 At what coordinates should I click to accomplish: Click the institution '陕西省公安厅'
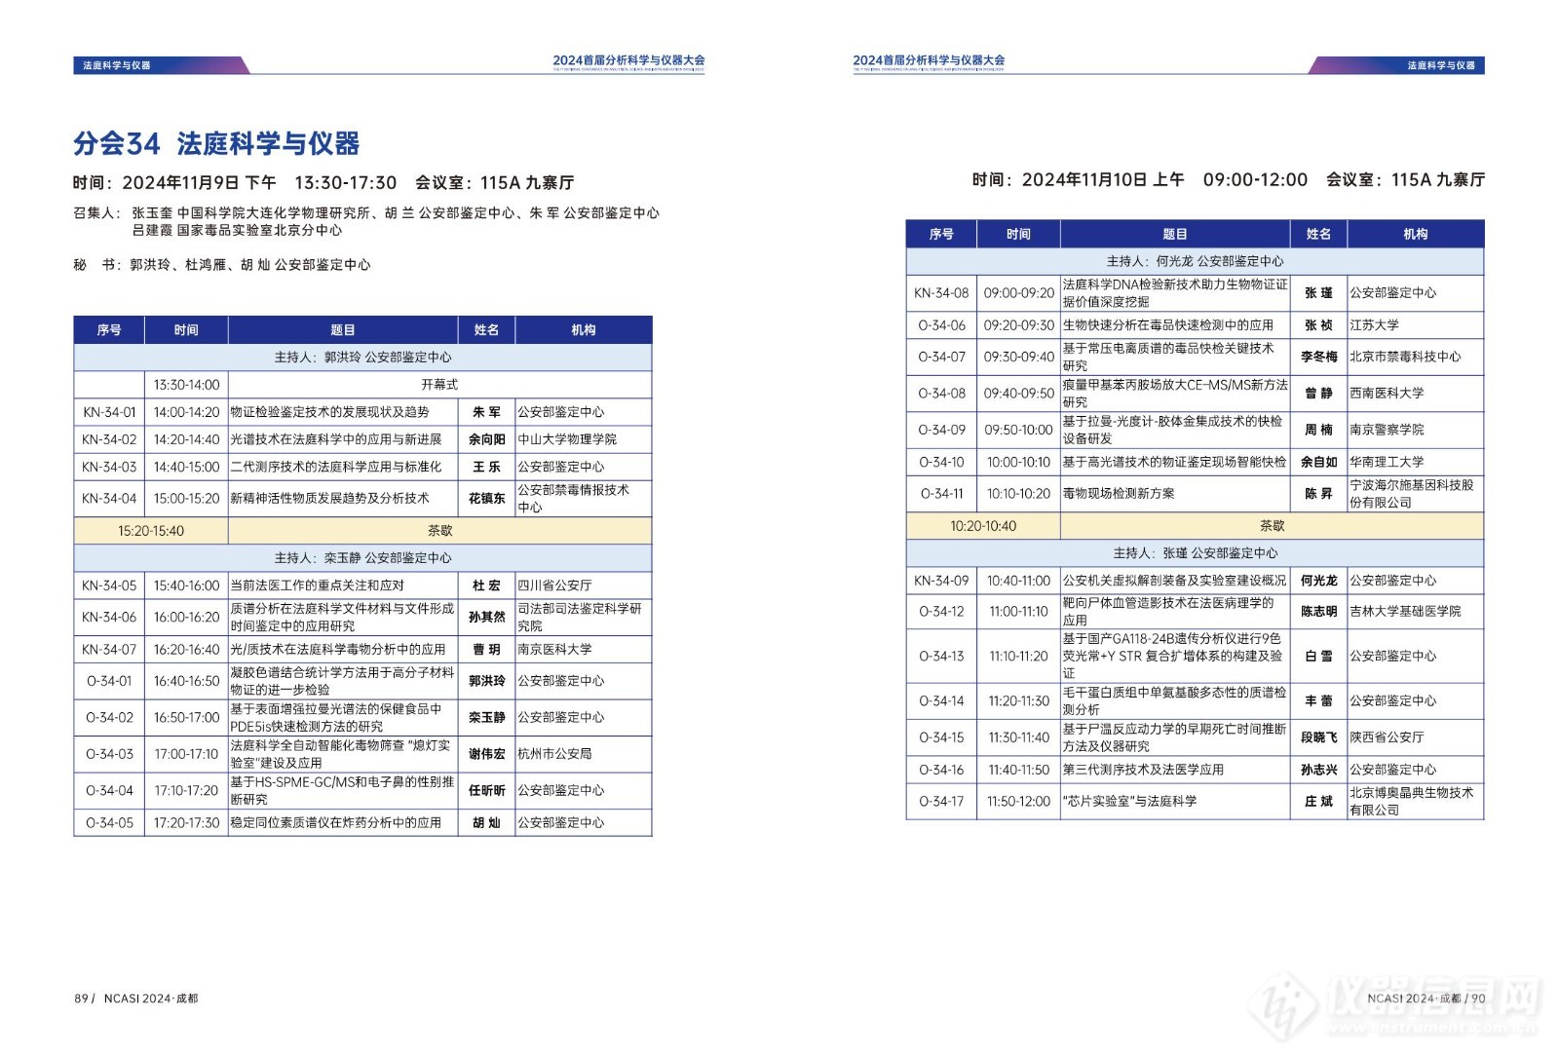tap(1387, 736)
